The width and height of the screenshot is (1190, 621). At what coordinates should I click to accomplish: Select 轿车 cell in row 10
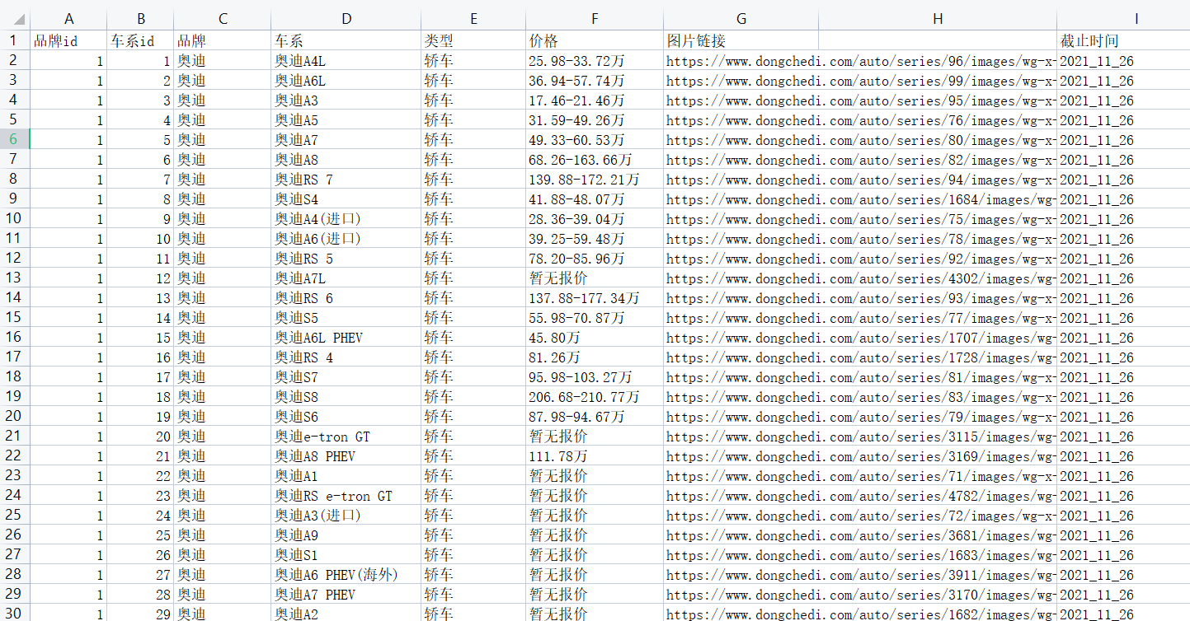tap(473, 218)
